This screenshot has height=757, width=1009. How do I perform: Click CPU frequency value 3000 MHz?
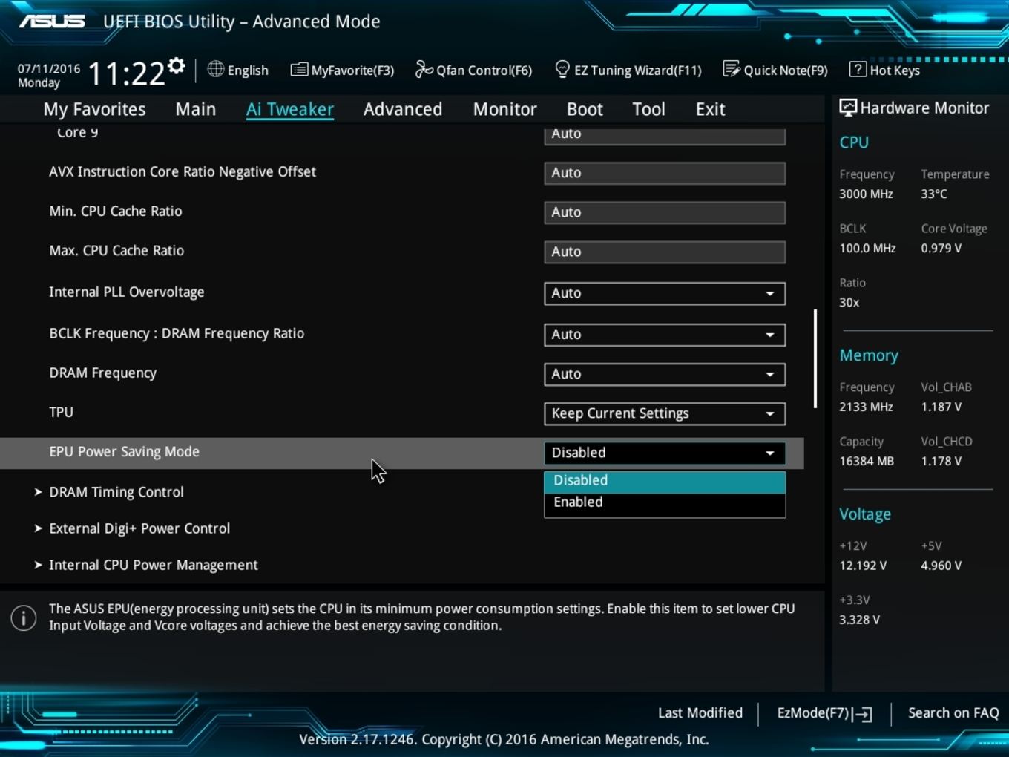pyautogui.click(x=866, y=194)
